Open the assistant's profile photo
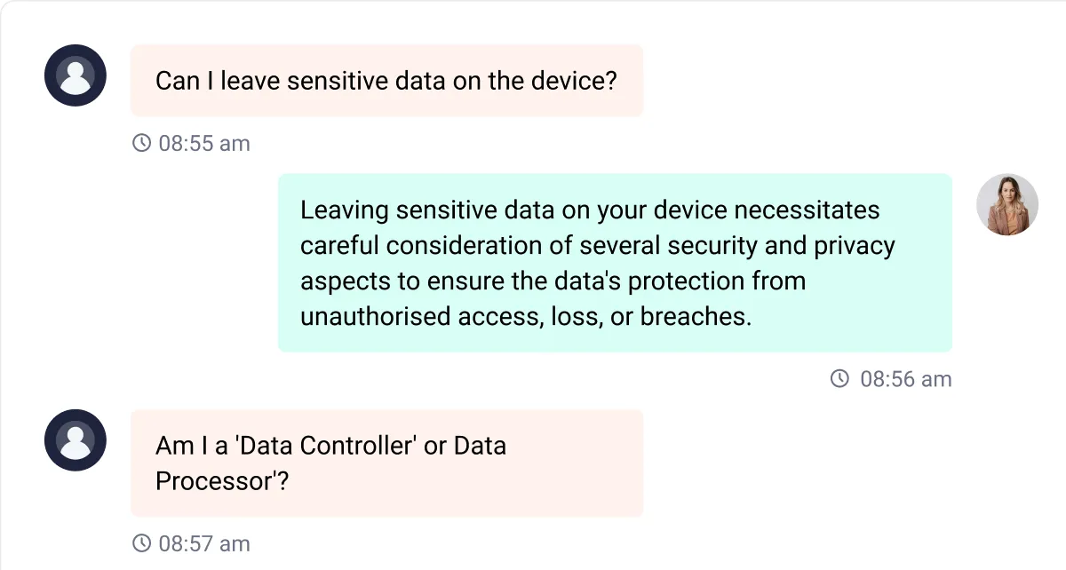Screen dimensions: 1066x570 click(1007, 204)
